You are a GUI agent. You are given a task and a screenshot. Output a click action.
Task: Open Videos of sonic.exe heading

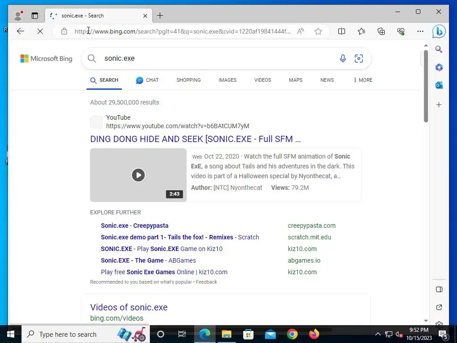(129, 307)
